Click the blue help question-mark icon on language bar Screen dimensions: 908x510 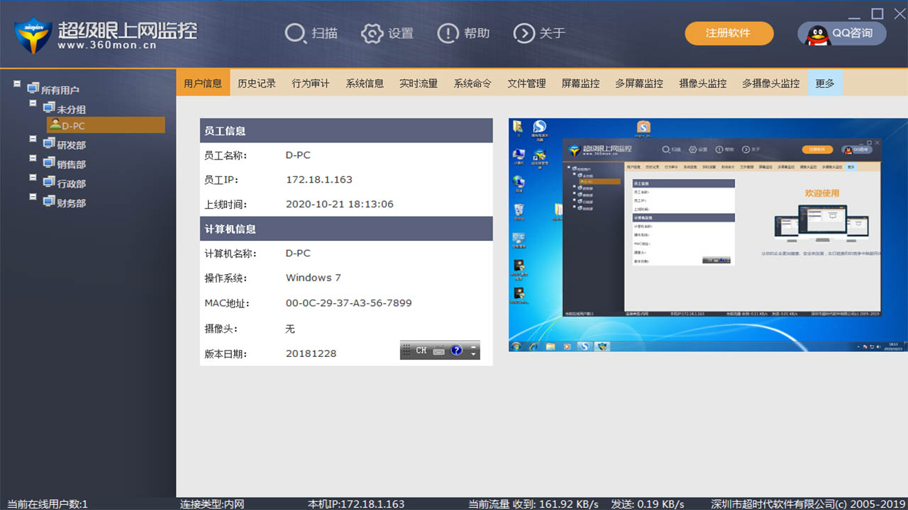tap(456, 351)
